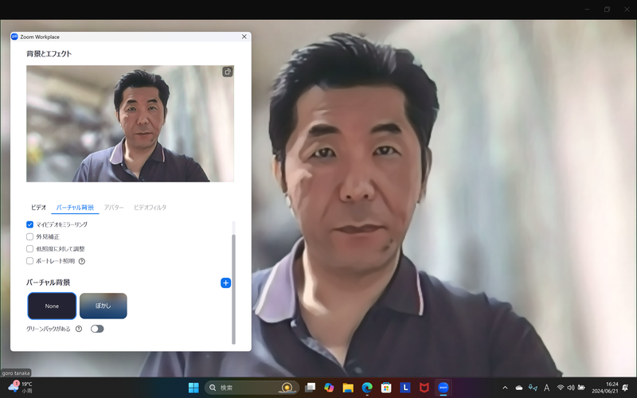Select the バーチャル背景 tab

[75, 207]
